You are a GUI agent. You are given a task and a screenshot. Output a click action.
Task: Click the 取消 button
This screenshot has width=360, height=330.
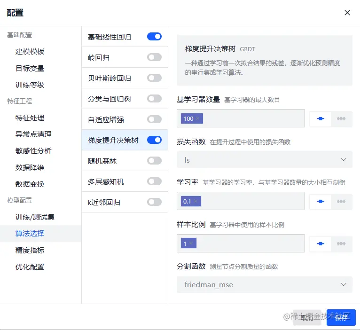point(307,317)
